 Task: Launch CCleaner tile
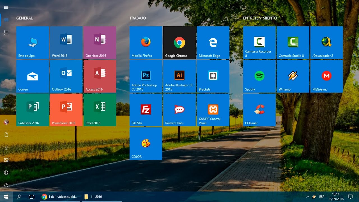[x=259, y=110]
